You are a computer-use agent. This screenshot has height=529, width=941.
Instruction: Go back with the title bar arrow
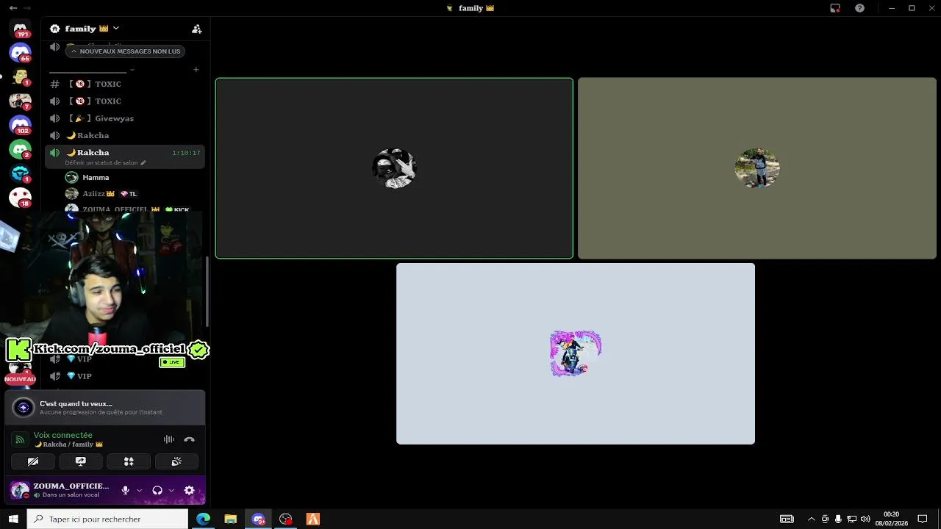click(x=12, y=8)
